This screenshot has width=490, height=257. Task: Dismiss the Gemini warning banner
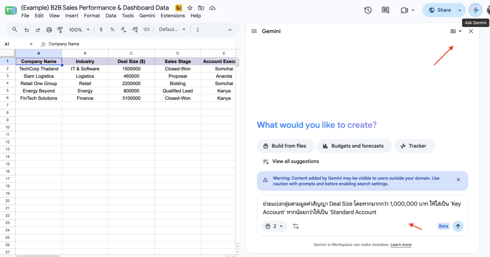[458, 180]
